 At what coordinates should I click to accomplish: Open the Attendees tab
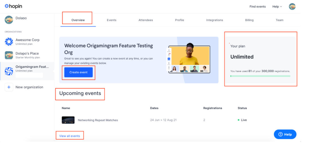pos(145,20)
